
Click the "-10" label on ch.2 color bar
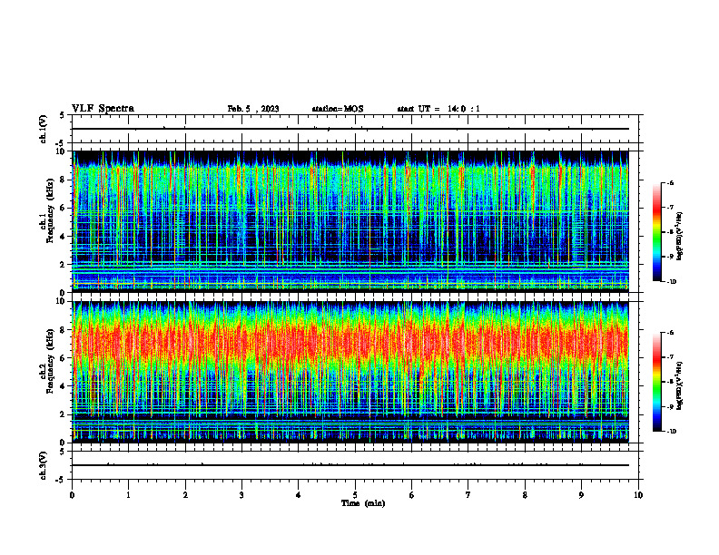point(671,432)
